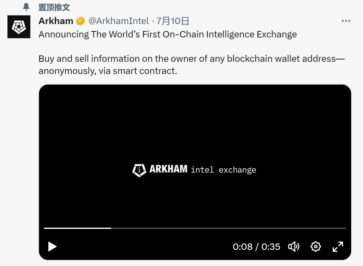This screenshot has width=363, height=266.
Task: Expand the three-dot more options menu
Action: 346,21
